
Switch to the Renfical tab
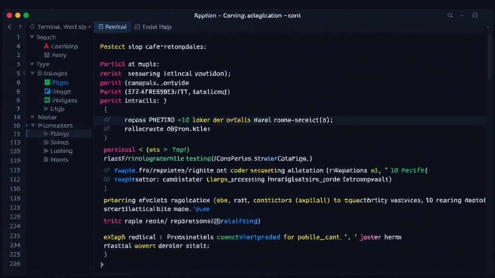point(112,27)
